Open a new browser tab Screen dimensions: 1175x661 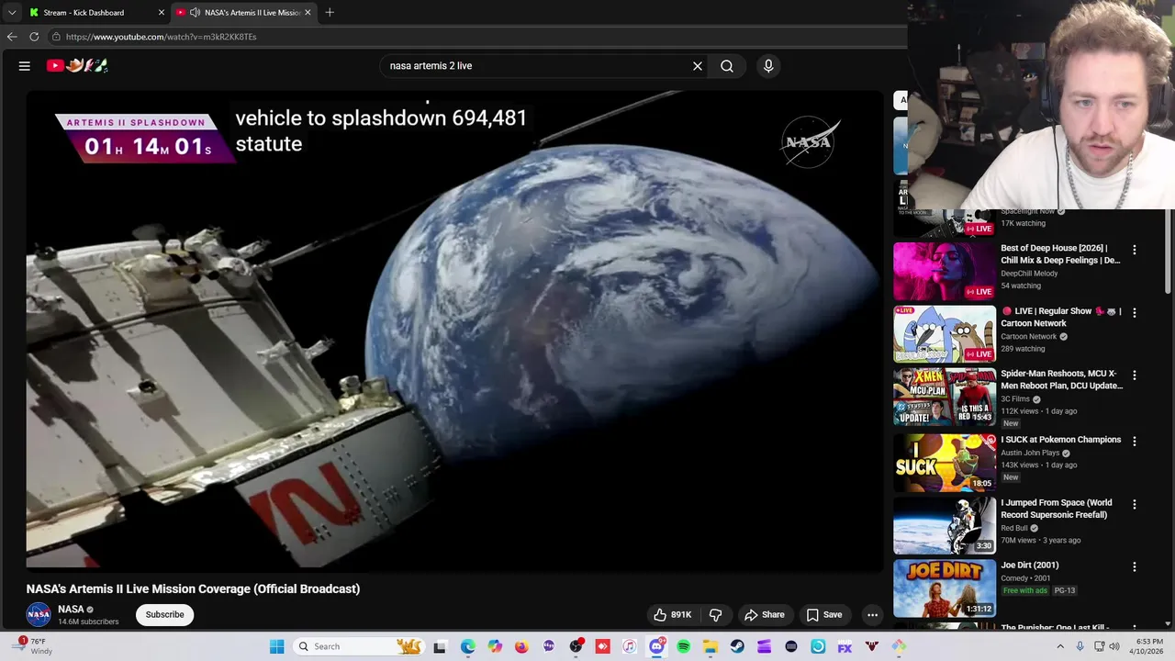click(x=330, y=13)
